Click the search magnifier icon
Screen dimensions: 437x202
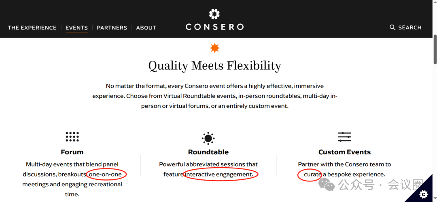pyautogui.click(x=392, y=27)
